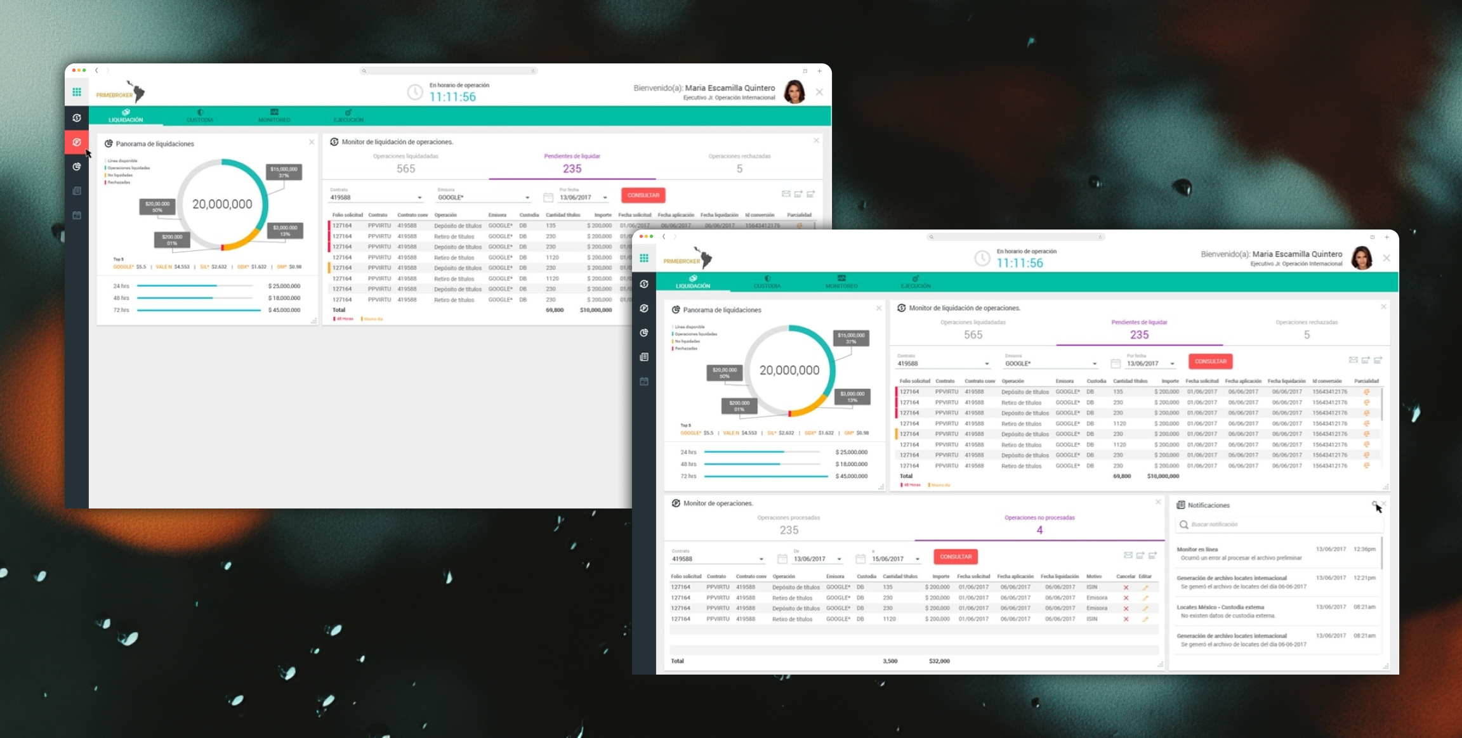Open the green apps grid icon in front window

644,258
